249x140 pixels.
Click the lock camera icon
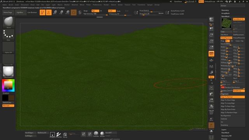(x=211, y=72)
